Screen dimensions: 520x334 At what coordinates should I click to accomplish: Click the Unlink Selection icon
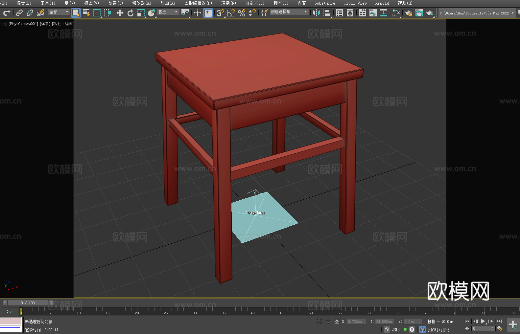(x=30, y=13)
